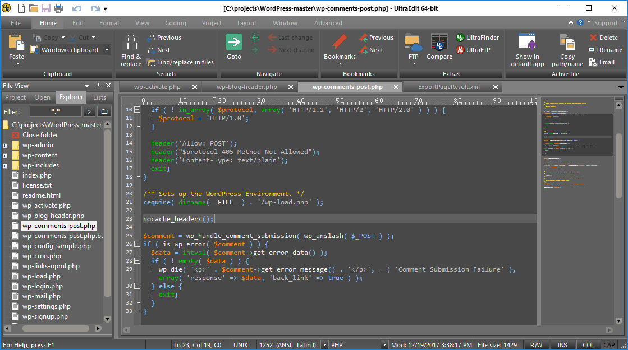628x350 pixels.
Task: Click the Show in default app icon
Action: pos(527,43)
